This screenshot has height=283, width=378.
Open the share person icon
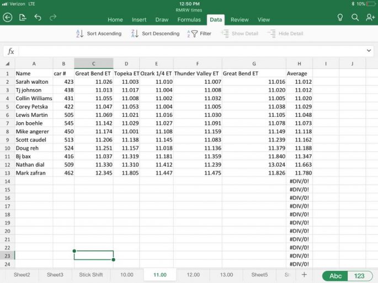(370, 18)
